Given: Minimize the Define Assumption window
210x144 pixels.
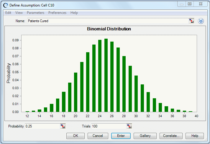Looking at the screenshot, I should (182, 4).
